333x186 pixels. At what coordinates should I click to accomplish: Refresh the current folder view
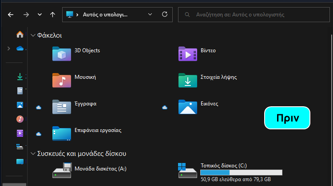click(165, 15)
